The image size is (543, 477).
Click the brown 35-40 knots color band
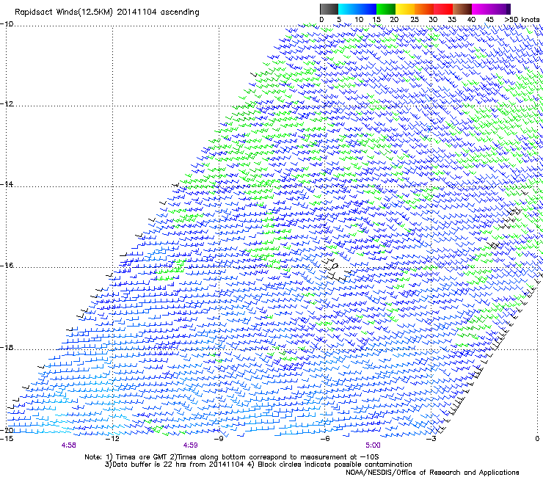coord(462,9)
